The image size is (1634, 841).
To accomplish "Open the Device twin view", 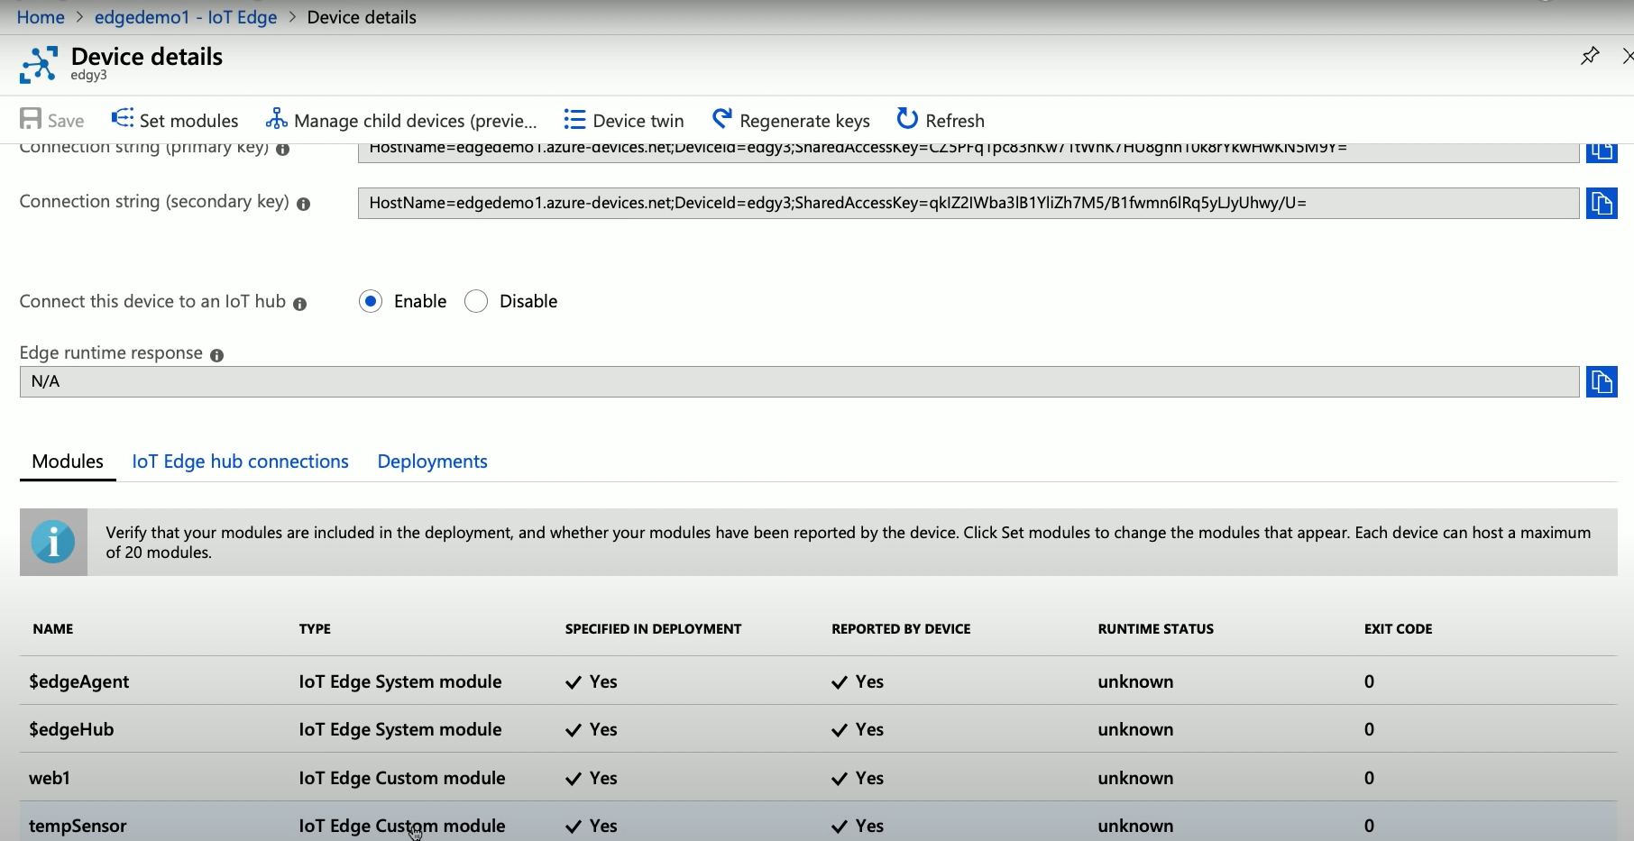I will pyautogui.click(x=624, y=120).
